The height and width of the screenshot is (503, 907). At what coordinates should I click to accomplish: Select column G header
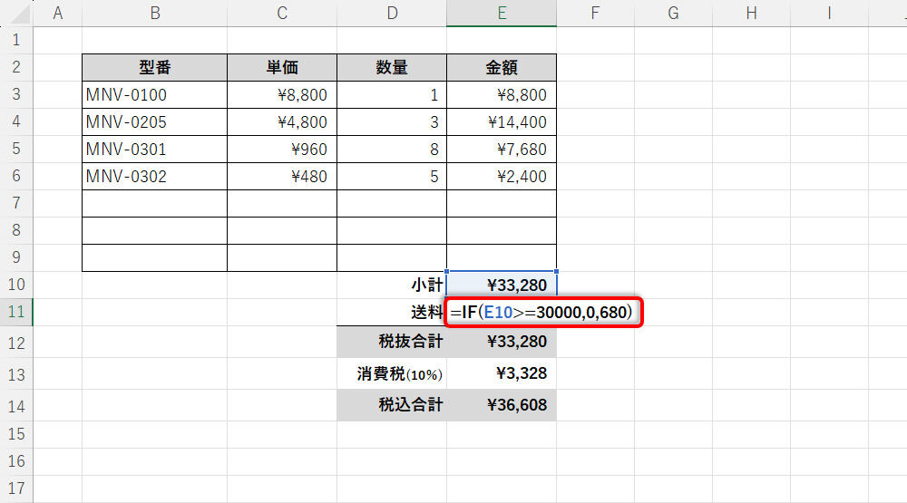(673, 13)
